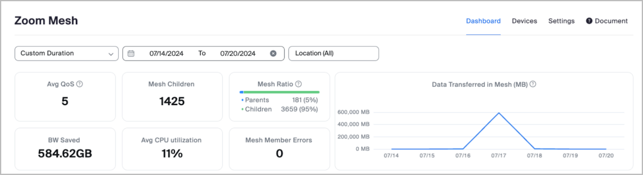
Task: Click the Mesh Children value 1425
Action: tap(172, 101)
